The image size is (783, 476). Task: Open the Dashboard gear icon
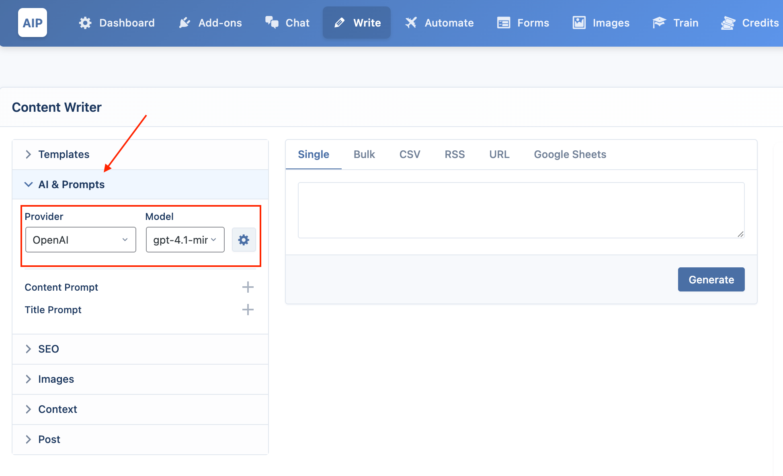pos(85,23)
